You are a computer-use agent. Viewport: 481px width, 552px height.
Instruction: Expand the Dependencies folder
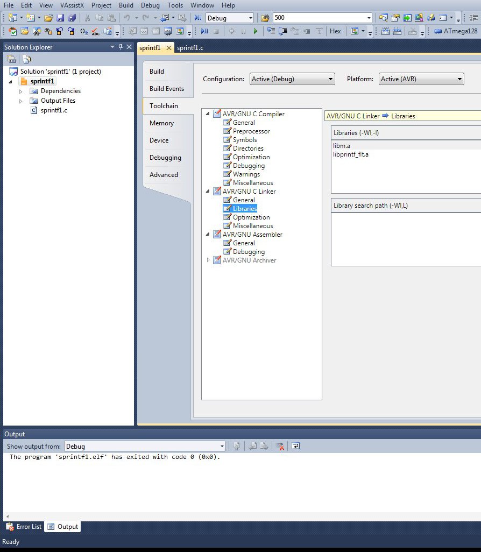[20, 91]
